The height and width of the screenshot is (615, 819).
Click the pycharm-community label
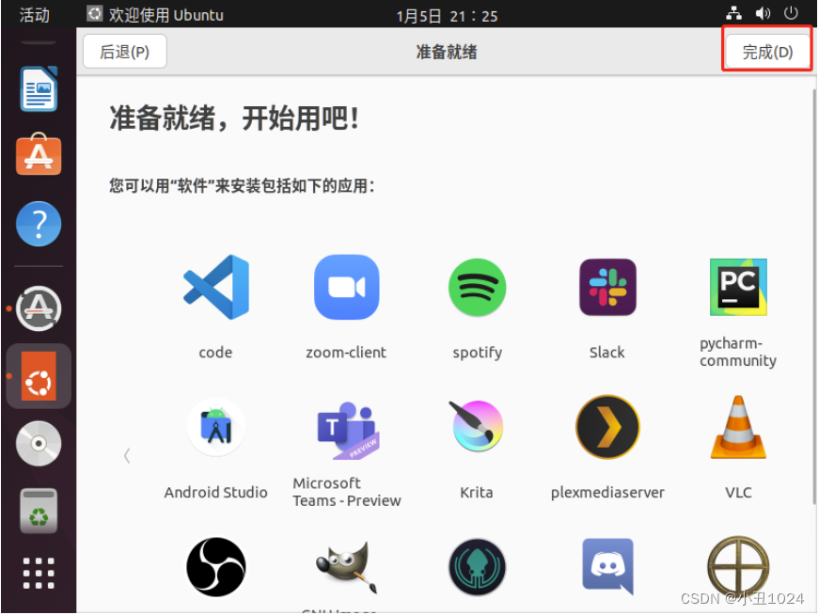click(x=738, y=353)
